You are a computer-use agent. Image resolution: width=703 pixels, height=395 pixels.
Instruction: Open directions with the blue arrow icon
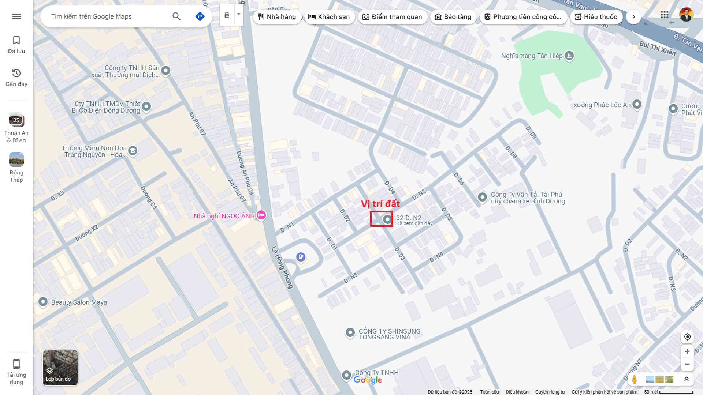pyautogui.click(x=200, y=16)
